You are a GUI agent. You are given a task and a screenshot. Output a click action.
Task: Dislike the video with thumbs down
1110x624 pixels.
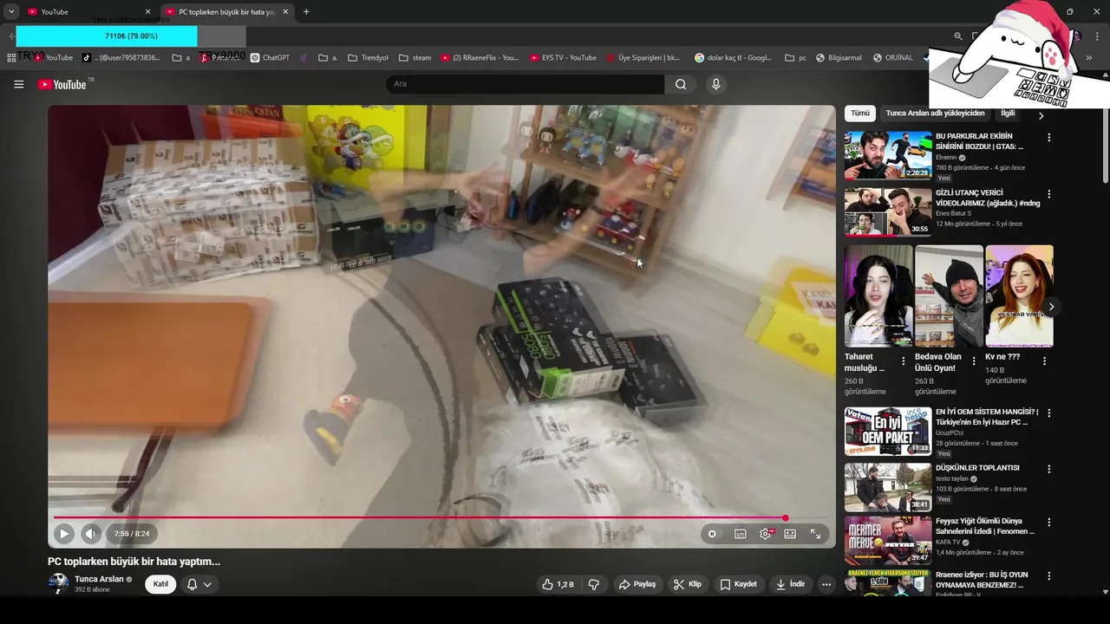pyautogui.click(x=594, y=584)
